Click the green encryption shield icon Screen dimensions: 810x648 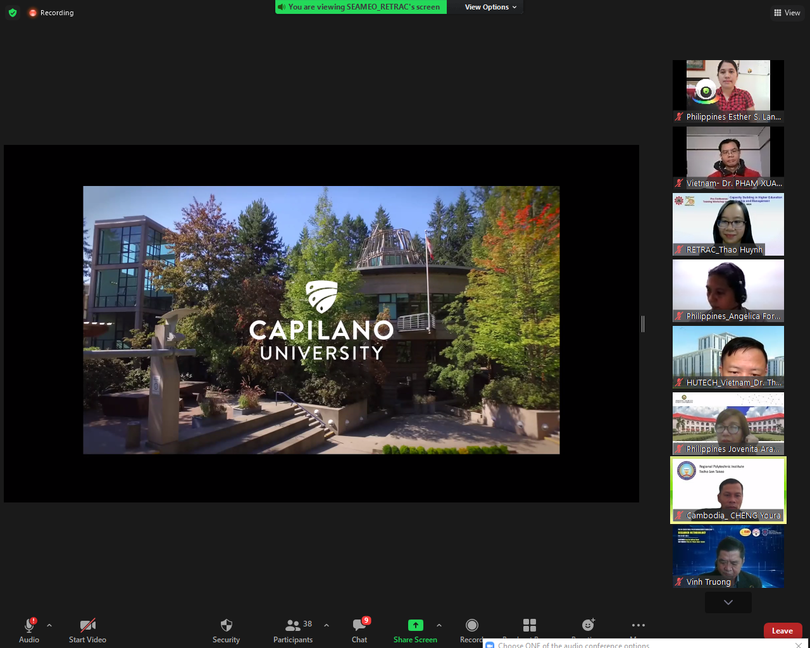13,13
